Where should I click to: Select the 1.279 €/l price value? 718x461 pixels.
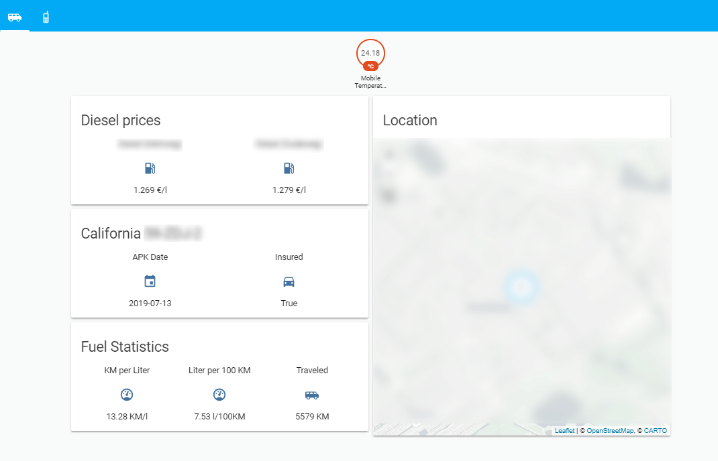pos(289,190)
